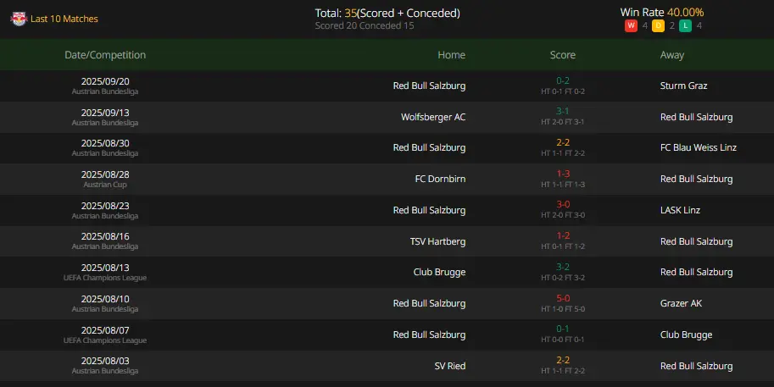
Task: Open the 0-2 score versus Sturm Graz
Action: coord(563,80)
